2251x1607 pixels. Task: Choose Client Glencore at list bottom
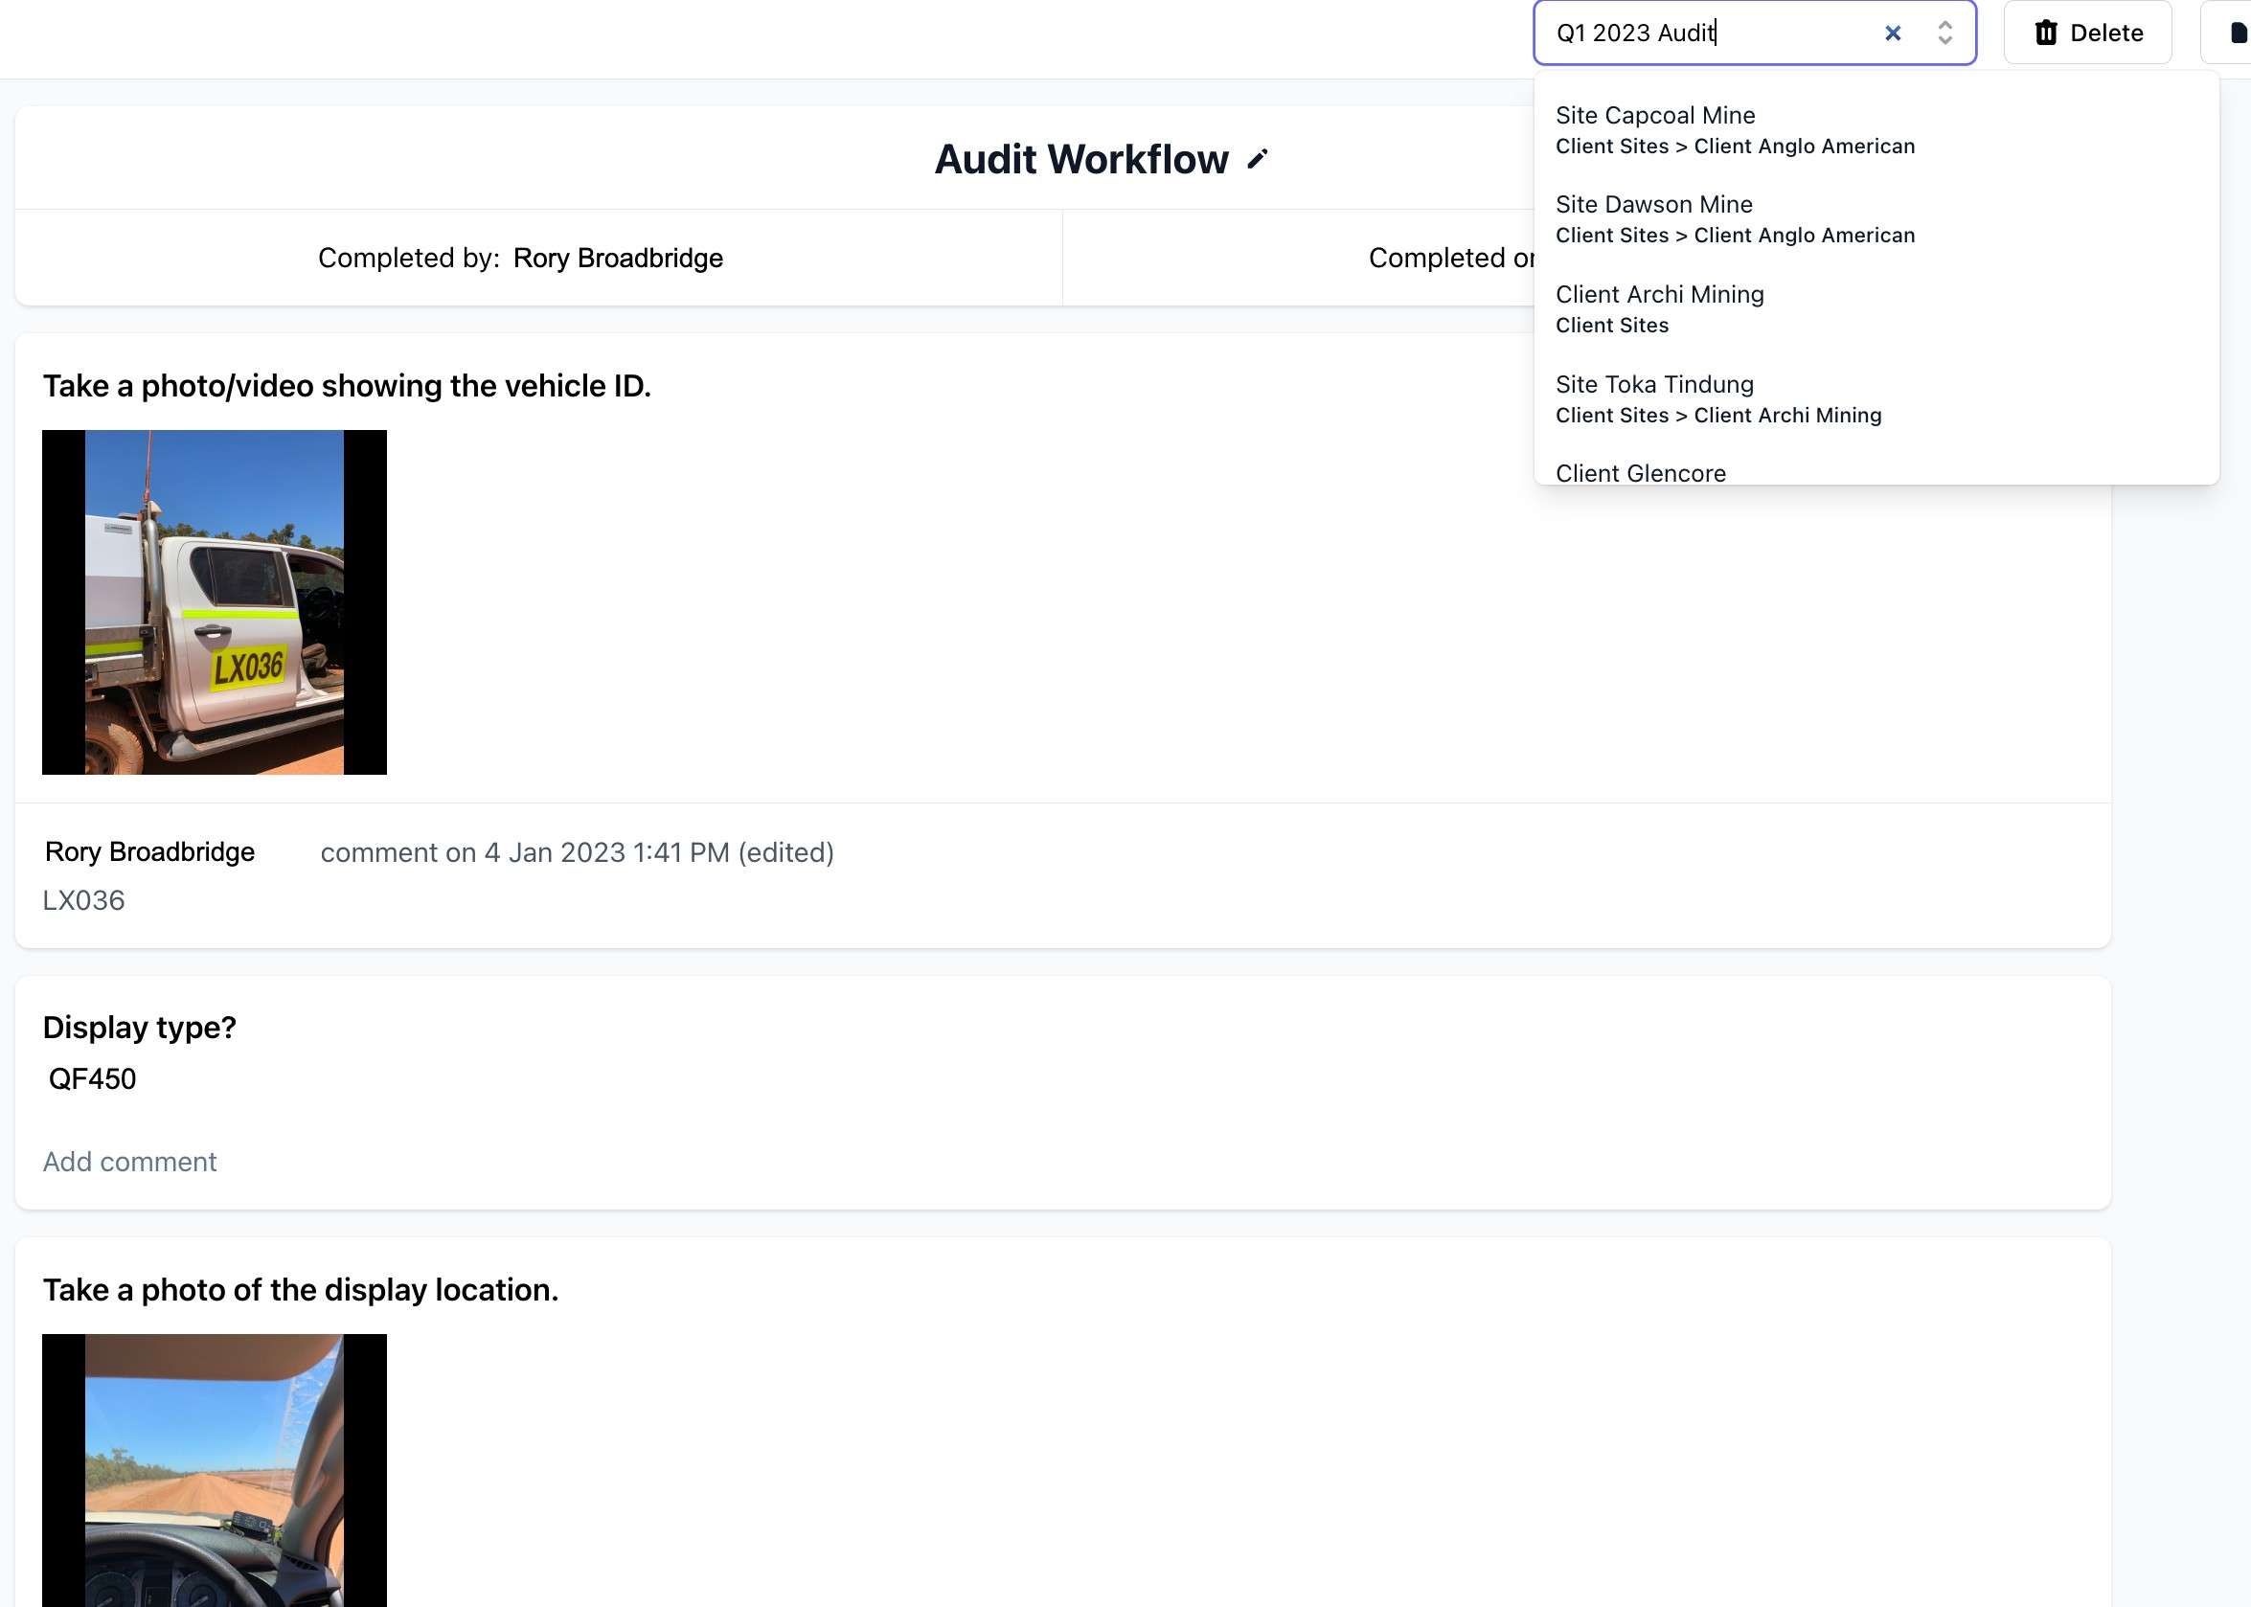click(x=1640, y=473)
